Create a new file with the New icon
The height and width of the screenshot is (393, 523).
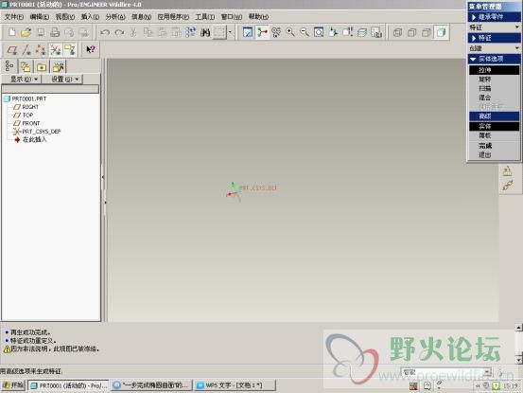[12, 32]
